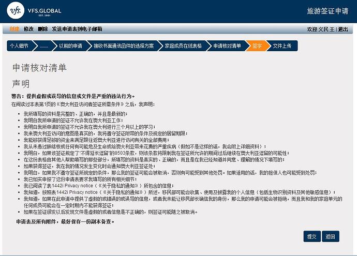The height and width of the screenshot is (256, 357).
Task: Select the 创建 menu item
Action: tap(14, 29)
